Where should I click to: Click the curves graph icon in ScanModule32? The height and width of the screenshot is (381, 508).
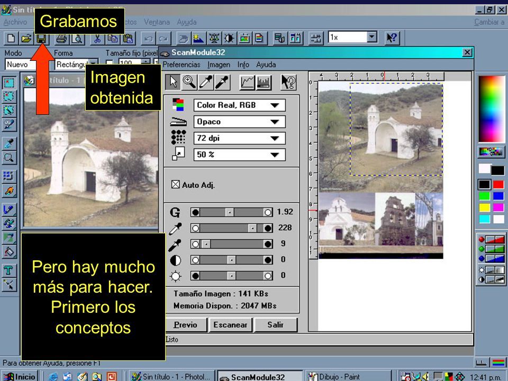247,83
